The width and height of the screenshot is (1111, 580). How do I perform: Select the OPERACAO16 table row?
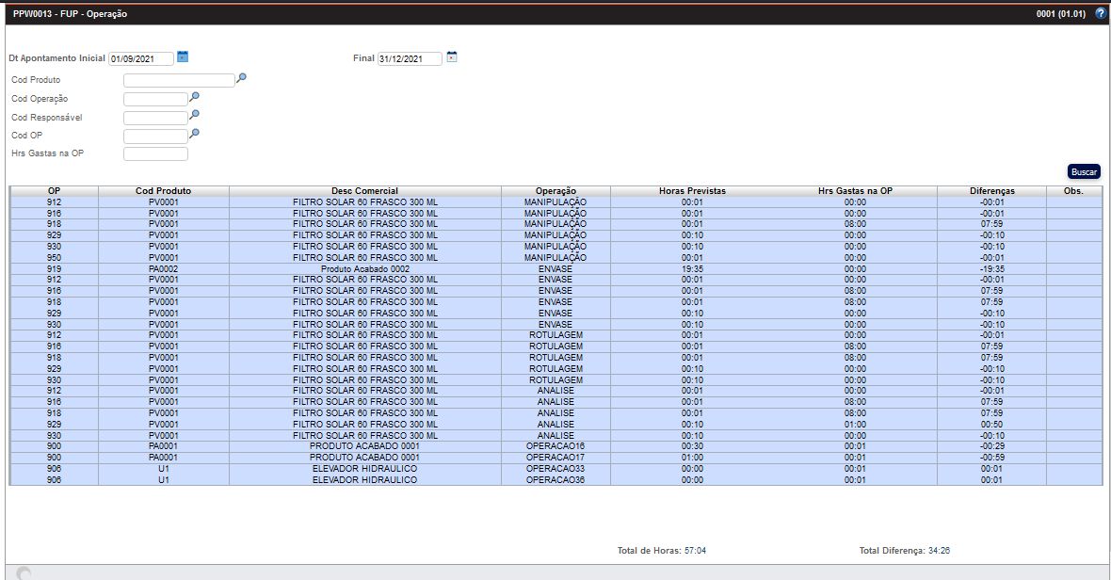555,446
